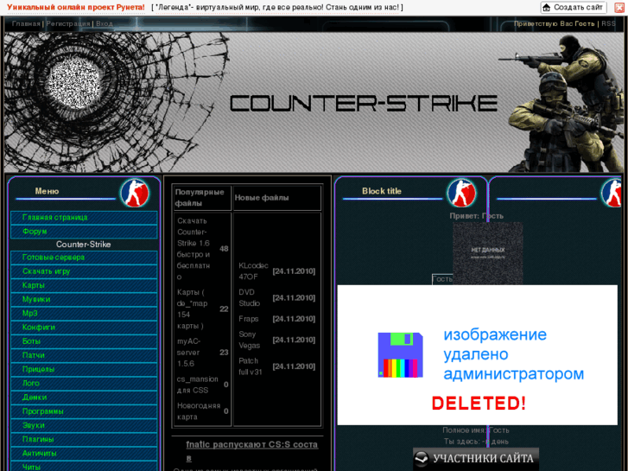Open Боты menu item
The width and height of the screenshot is (628, 471).
click(x=84, y=341)
